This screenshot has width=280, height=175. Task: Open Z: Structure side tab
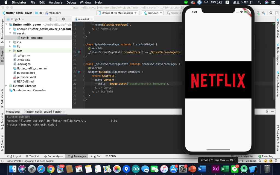point(2,143)
